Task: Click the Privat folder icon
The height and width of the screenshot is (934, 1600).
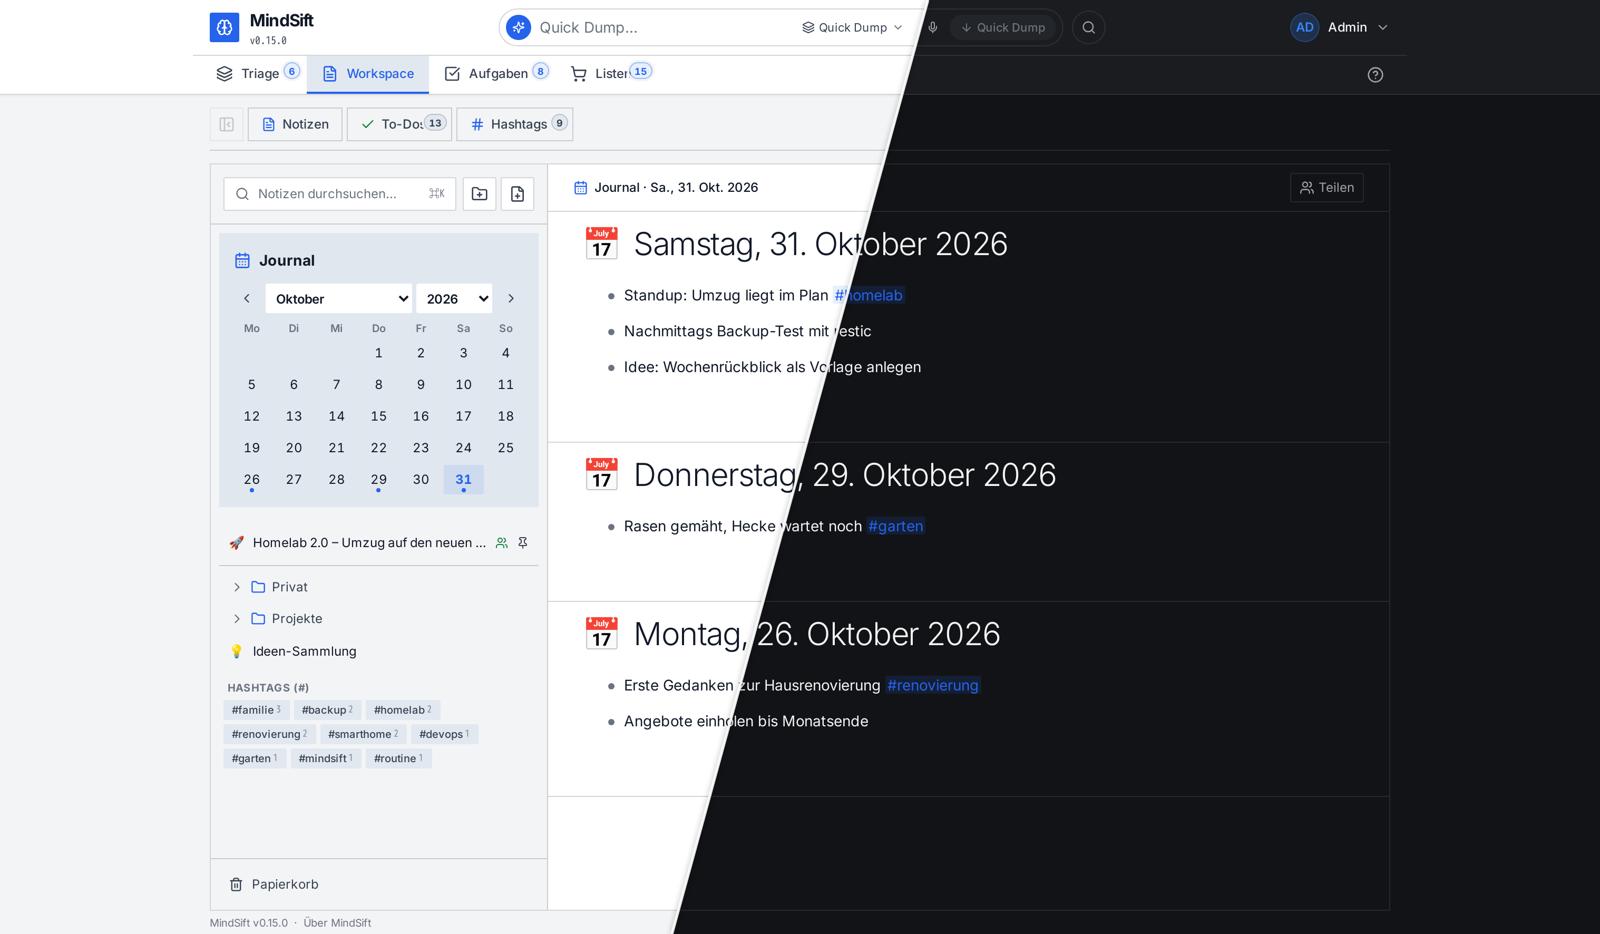Action: click(x=258, y=587)
